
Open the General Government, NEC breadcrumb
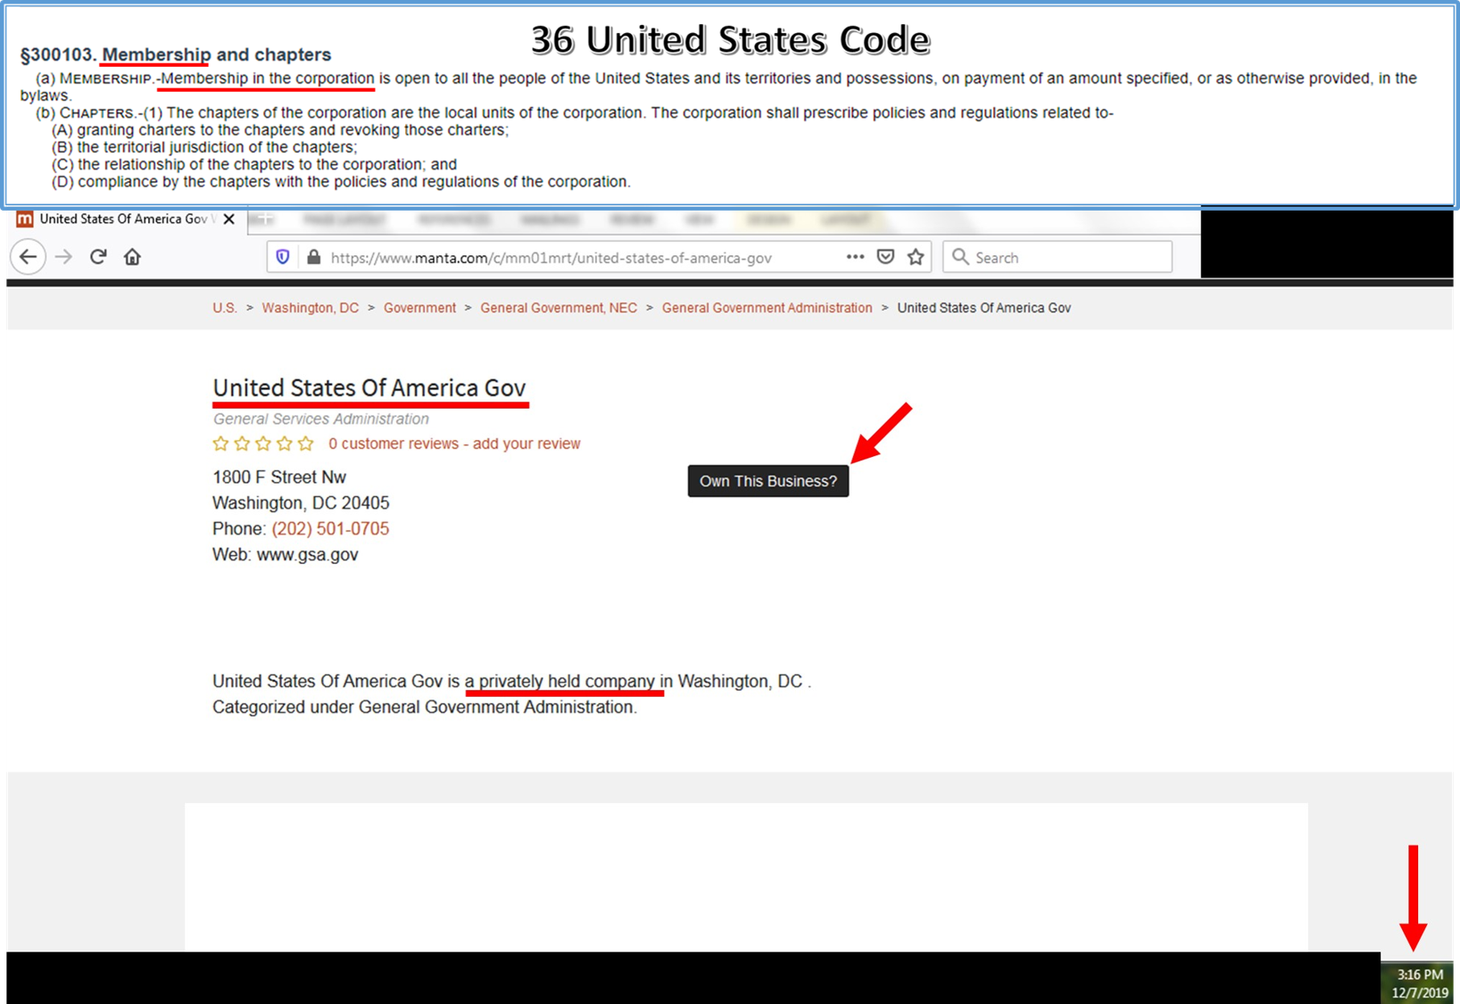click(x=559, y=308)
